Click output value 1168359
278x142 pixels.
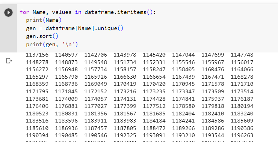coord(37,84)
